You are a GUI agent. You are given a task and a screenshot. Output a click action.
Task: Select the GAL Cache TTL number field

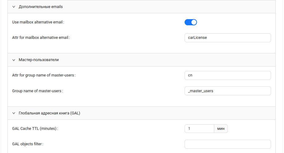[x=199, y=129]
